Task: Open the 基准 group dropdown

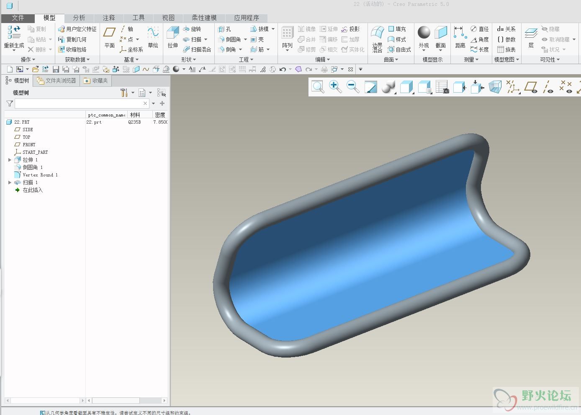Action: [131, 60]
